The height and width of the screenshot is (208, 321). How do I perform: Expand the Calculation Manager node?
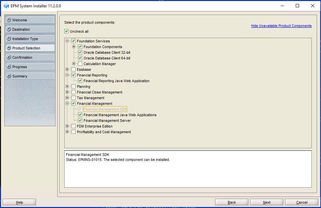coord(74,64)
